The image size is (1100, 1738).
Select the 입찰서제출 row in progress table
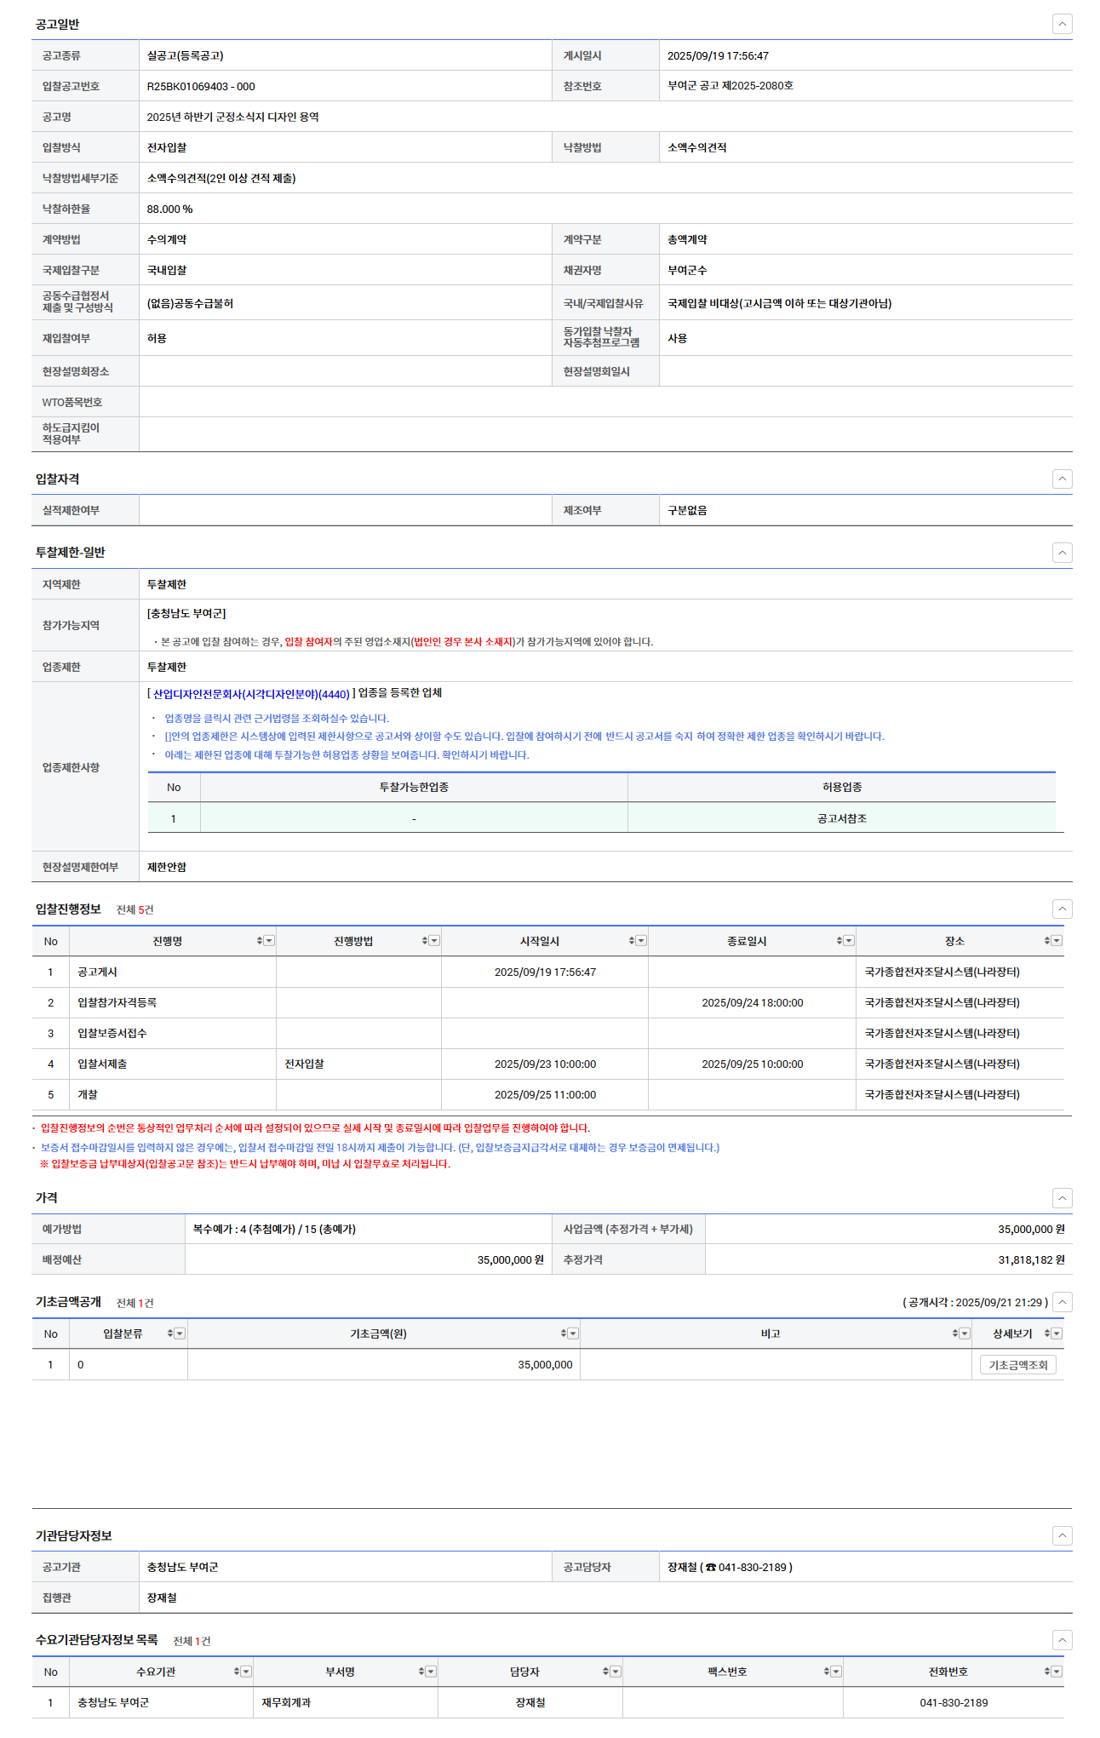click(x=102, y=1064)
